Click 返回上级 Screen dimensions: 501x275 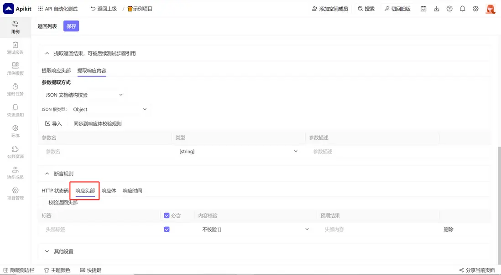[104, 9]
